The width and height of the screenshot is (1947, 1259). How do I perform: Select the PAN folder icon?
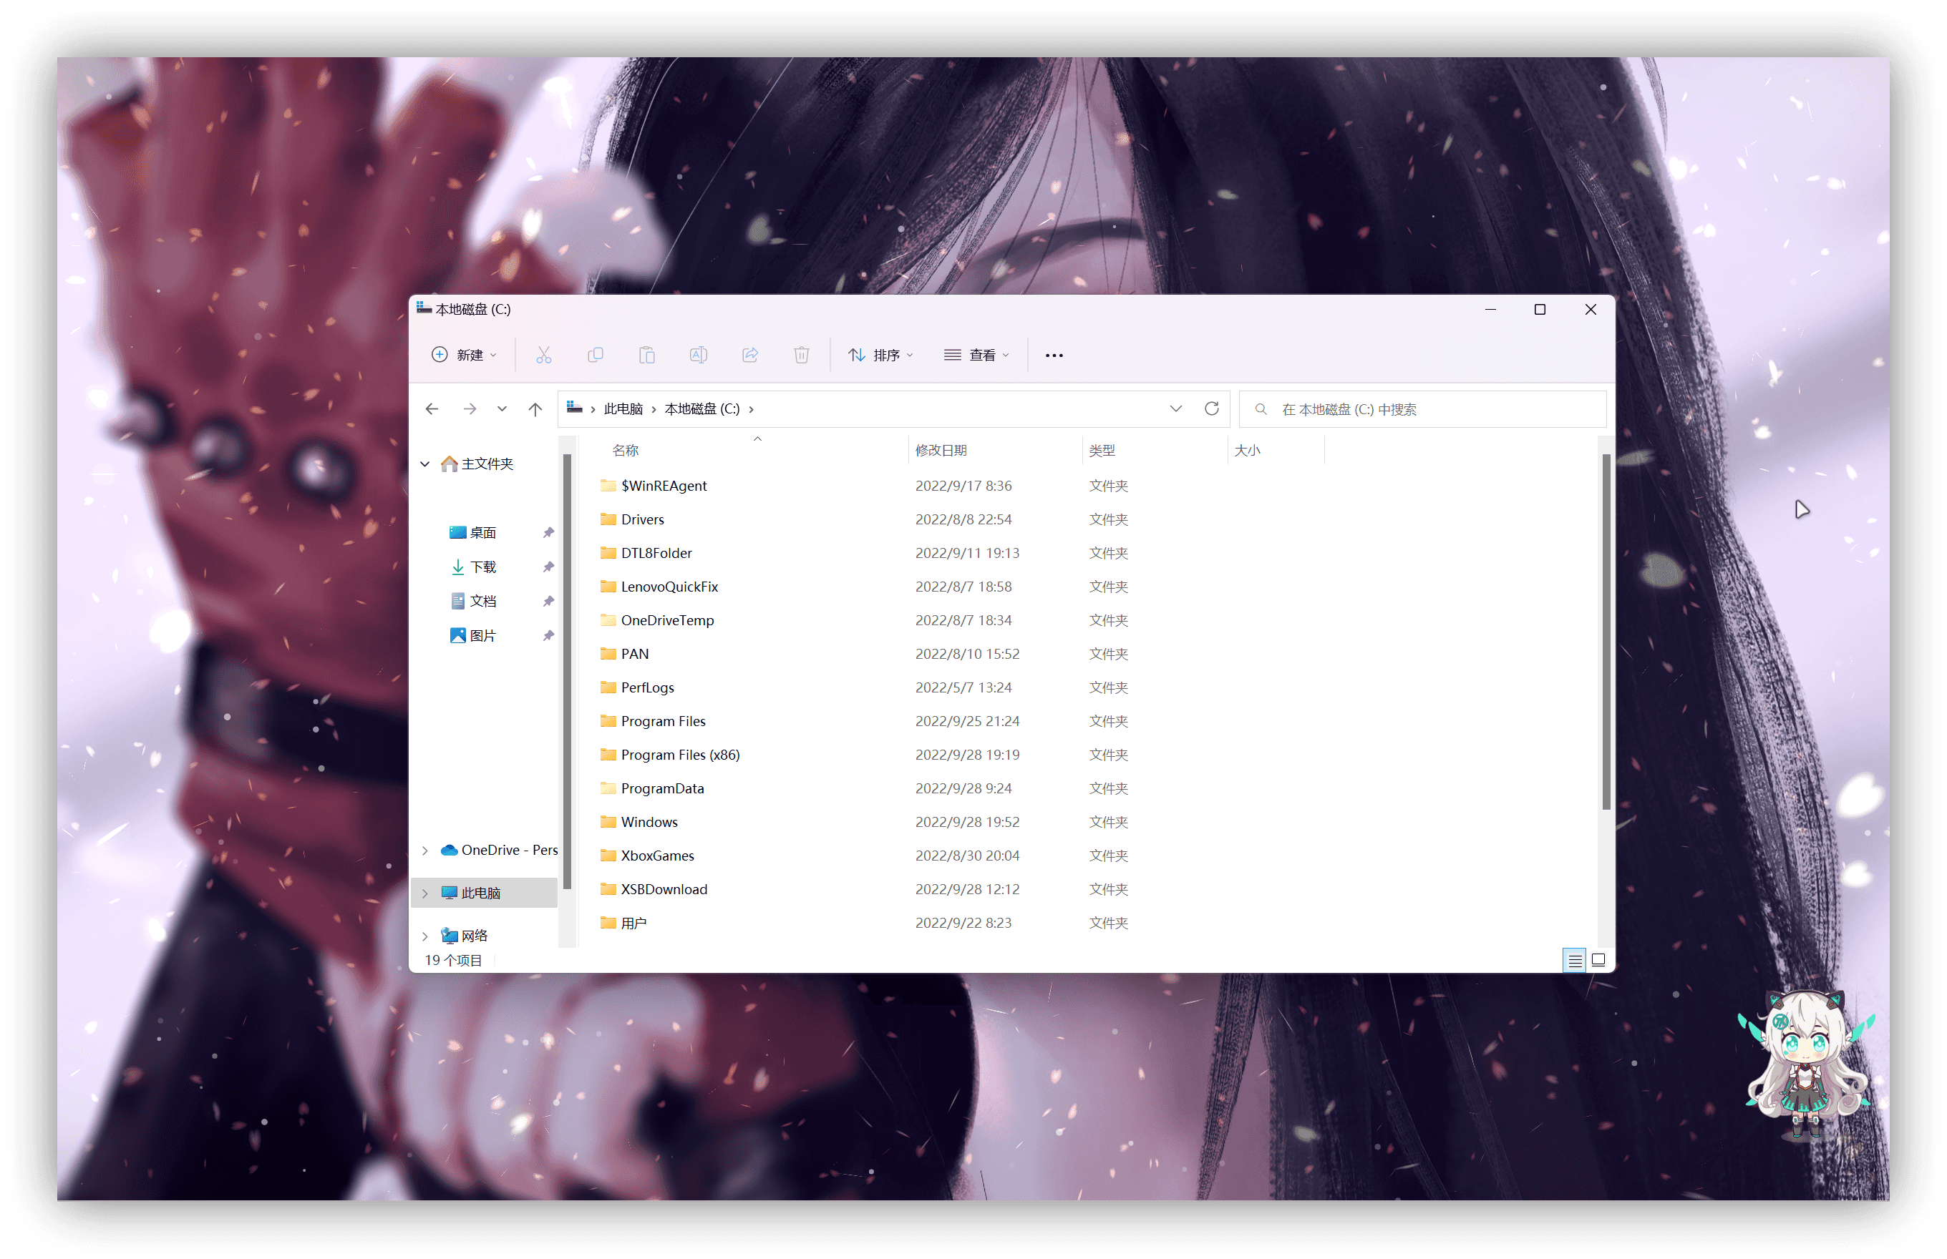tap(608, 654)
